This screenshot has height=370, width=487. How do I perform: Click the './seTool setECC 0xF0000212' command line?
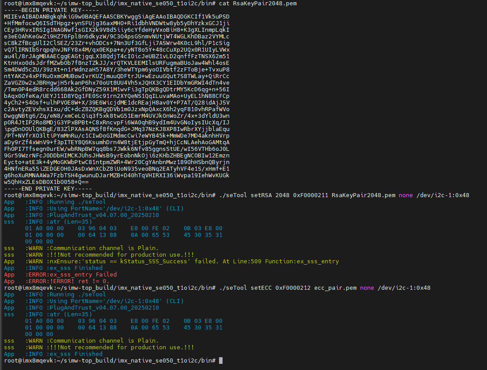[x=325, y=288]
